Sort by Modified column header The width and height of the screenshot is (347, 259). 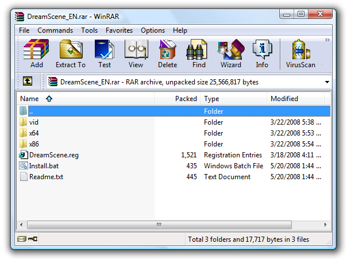point(295,99)
